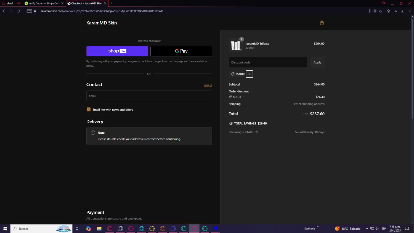Remove the MARIEP discount code

click(x=250, y=74)
